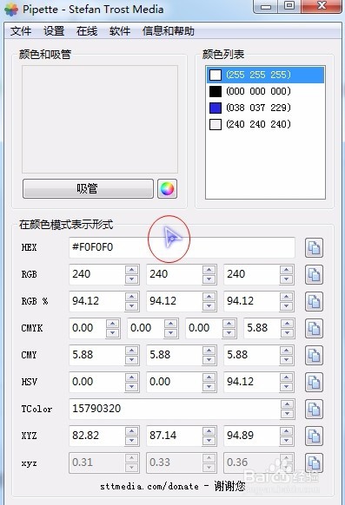Screen dimensions: 345x505
Task: Increase the XYZ Z value 94.89
Action: (x=286, y=431)
